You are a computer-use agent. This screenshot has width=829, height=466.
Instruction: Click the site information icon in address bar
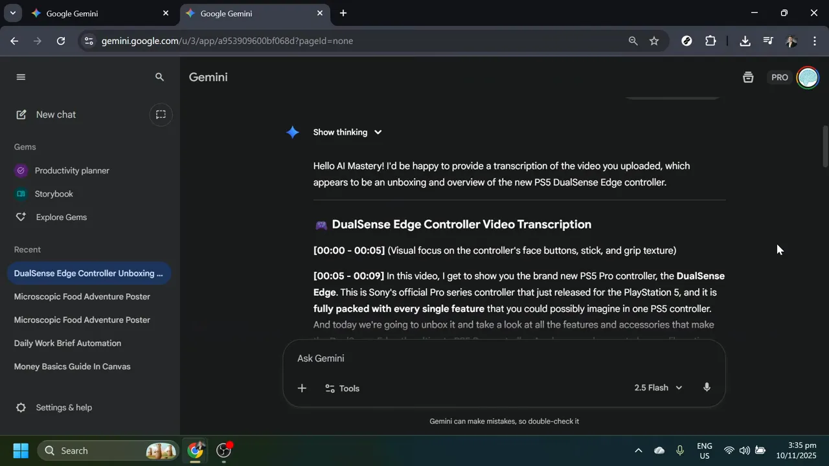(89, 41)
